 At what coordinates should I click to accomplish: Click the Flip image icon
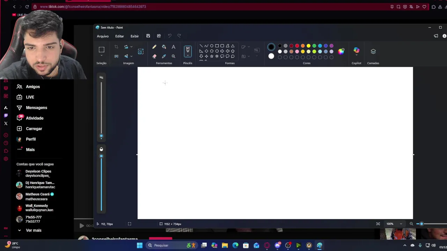[126, 56]
